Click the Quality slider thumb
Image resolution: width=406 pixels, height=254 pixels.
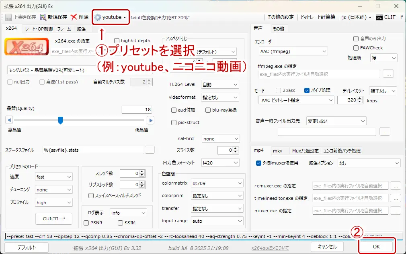pyautogui.click(x=60, y=120)
